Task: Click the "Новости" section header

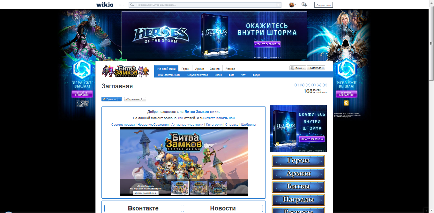Action: click(x=223, y=209)
